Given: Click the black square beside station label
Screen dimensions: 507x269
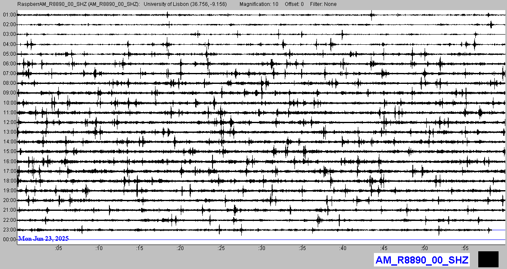Looking at the screenshot, I should 489,259.
